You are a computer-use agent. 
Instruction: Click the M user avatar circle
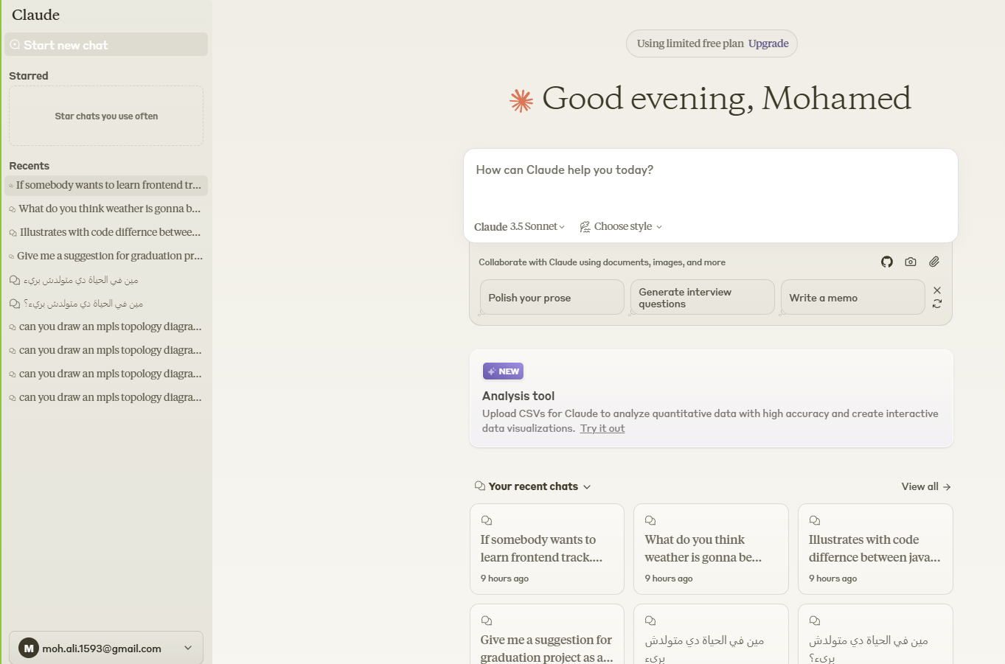(29, 649)
